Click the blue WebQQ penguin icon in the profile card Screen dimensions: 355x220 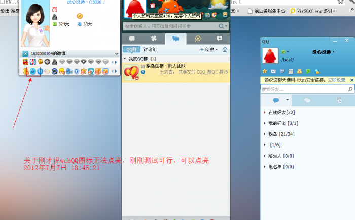(33, 71)
